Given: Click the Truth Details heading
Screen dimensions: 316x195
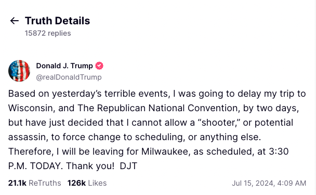Looking at the screenshot, I should coord(58,21).
